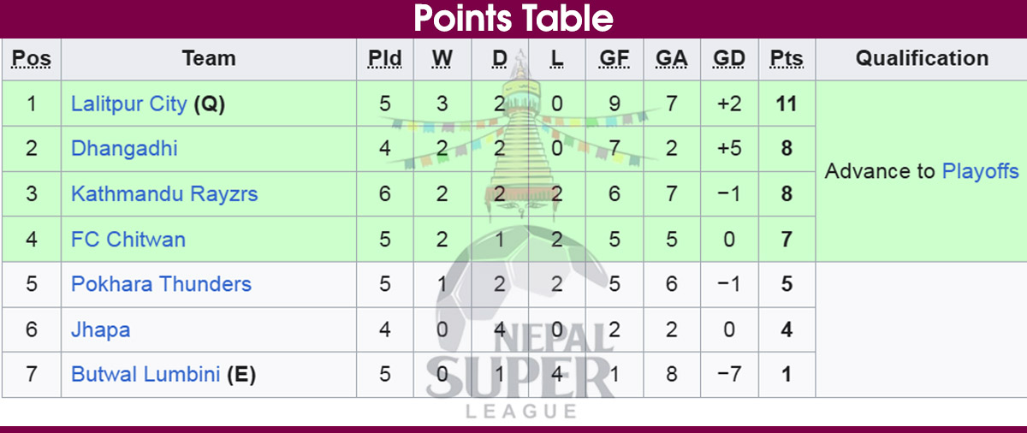Click the GA column header
1027x433 pixels.
tap(672, 59)
